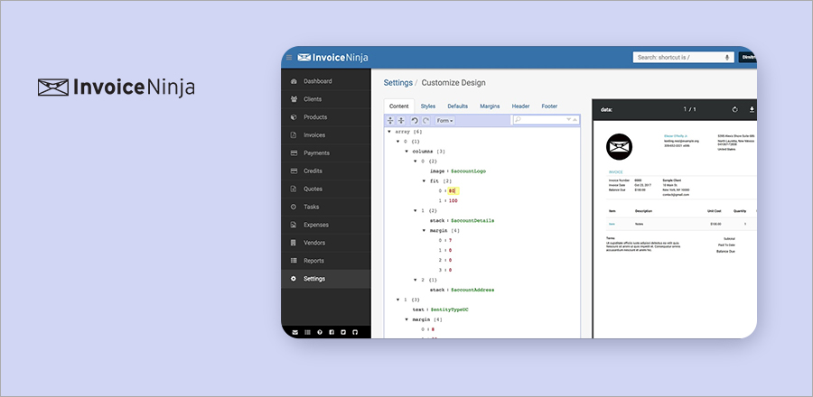Select the Footer tab
Image resolution: width=813 pixels, height=397 pixels.
(549, 106)
